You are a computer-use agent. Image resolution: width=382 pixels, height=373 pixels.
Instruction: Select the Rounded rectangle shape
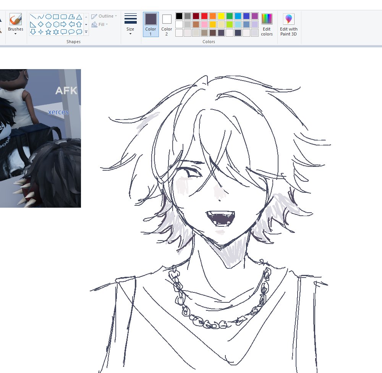(63, 17)
